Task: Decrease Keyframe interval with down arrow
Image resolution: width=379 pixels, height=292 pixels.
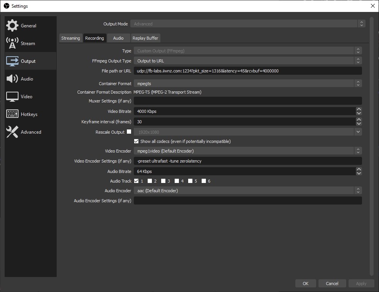Action: pyautogui.click(x=359, y=124)
